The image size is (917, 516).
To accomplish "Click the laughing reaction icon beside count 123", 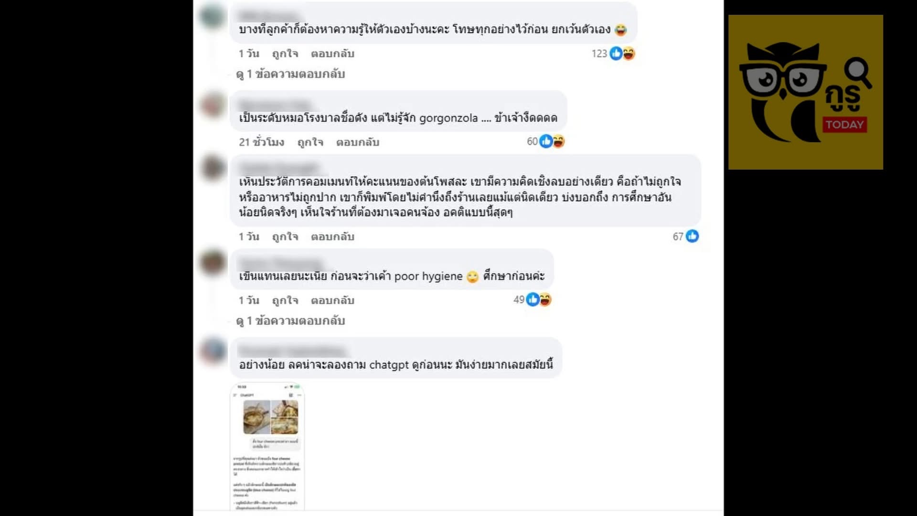I will coord(629,54).
